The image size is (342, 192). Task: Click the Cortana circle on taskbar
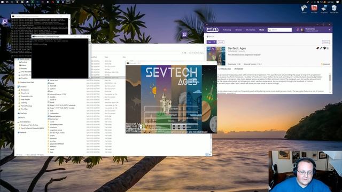7,2
